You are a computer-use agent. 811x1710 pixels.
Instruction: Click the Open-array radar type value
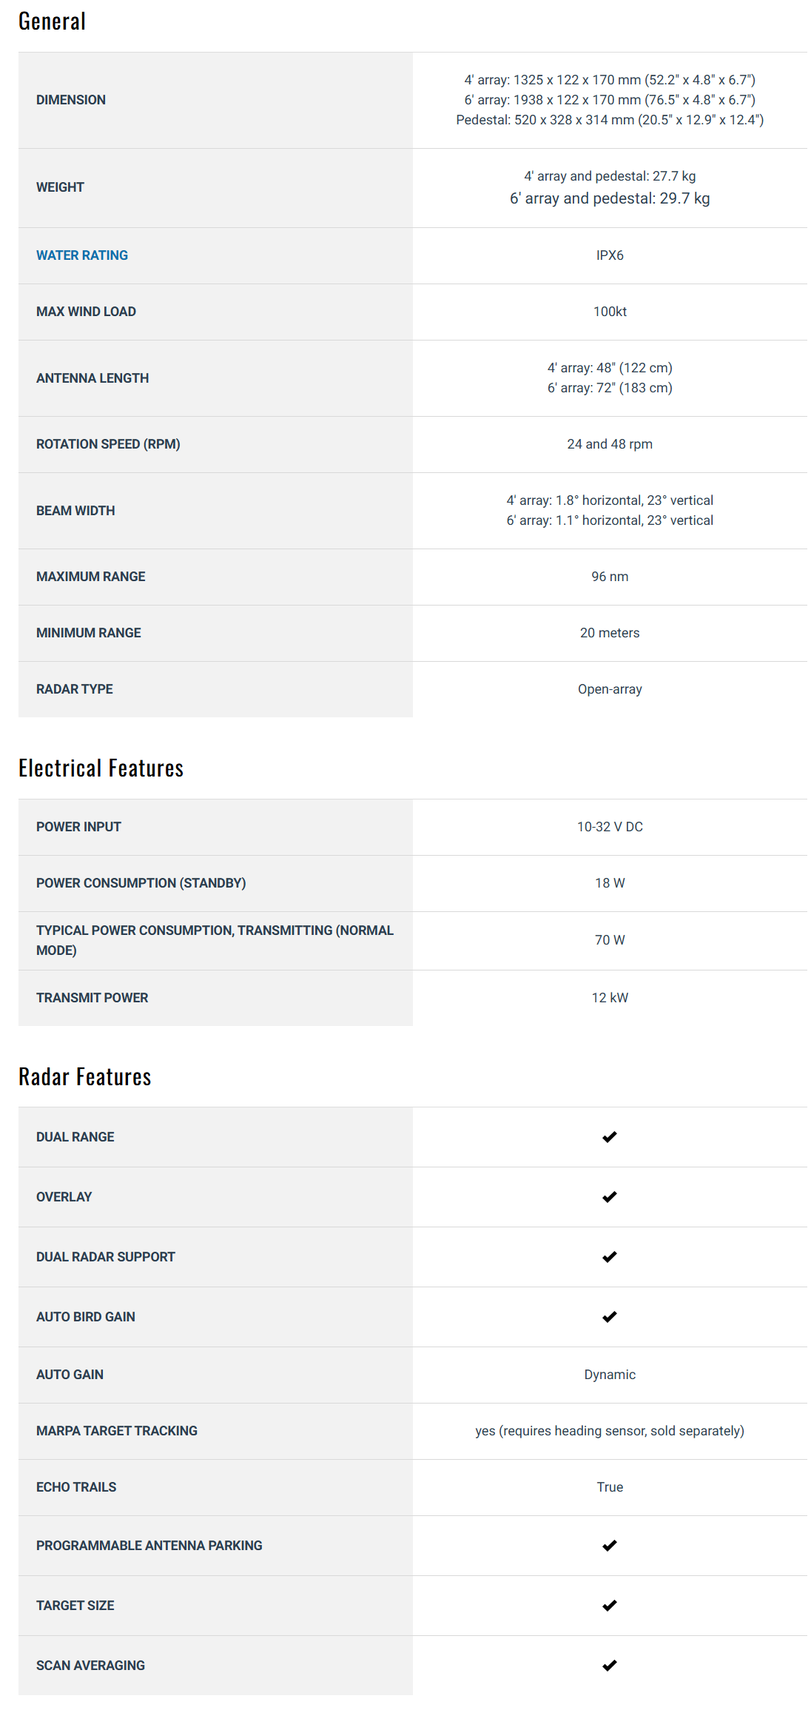(x=610, y=689)
